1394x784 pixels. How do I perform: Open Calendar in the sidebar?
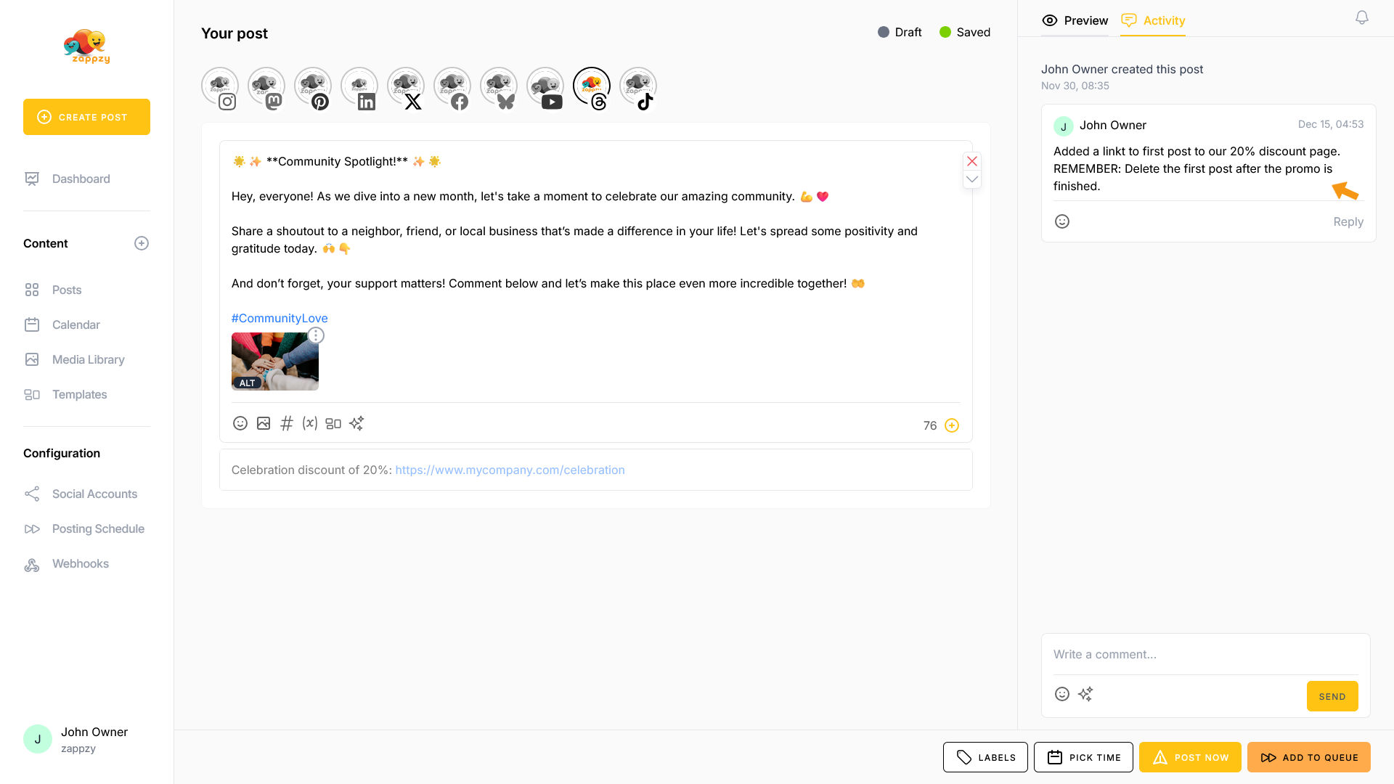pyautogui.click(x=76, y=324)
